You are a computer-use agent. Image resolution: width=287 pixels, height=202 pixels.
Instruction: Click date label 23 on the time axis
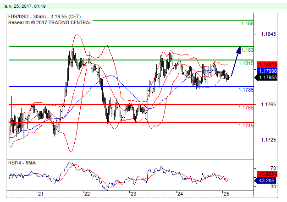point(133,194)
